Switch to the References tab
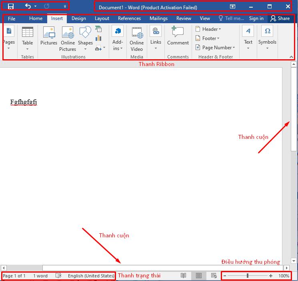The width and height of the screenshot is (298, 281). [129, 18]
